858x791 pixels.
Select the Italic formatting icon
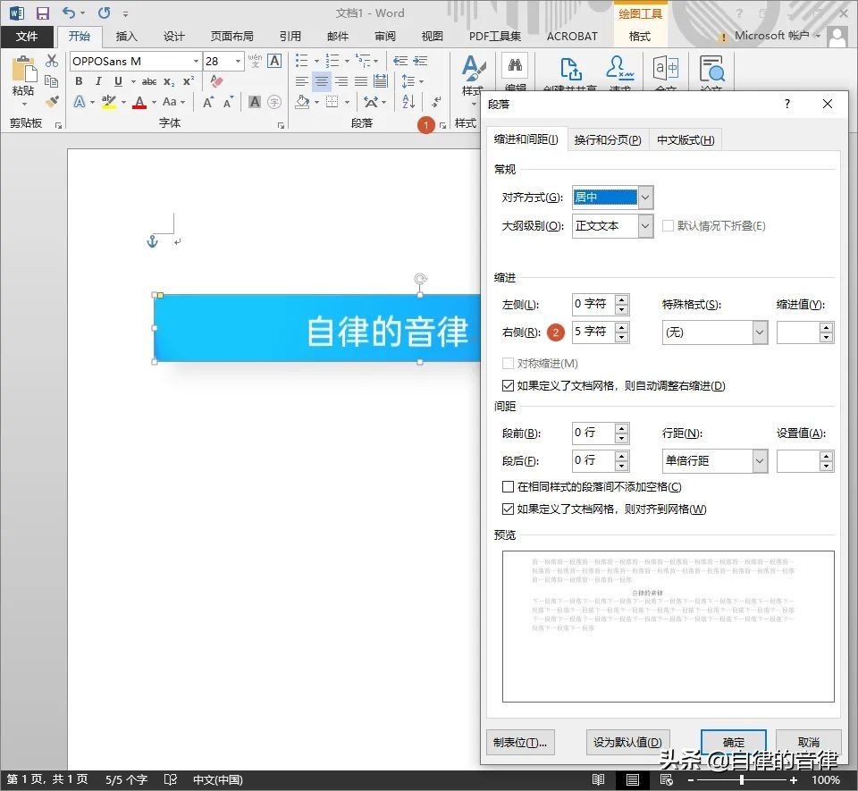click(x=99, y=80)
